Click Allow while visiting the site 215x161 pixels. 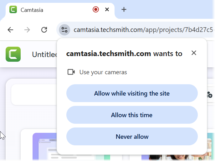tap(132, 93)
